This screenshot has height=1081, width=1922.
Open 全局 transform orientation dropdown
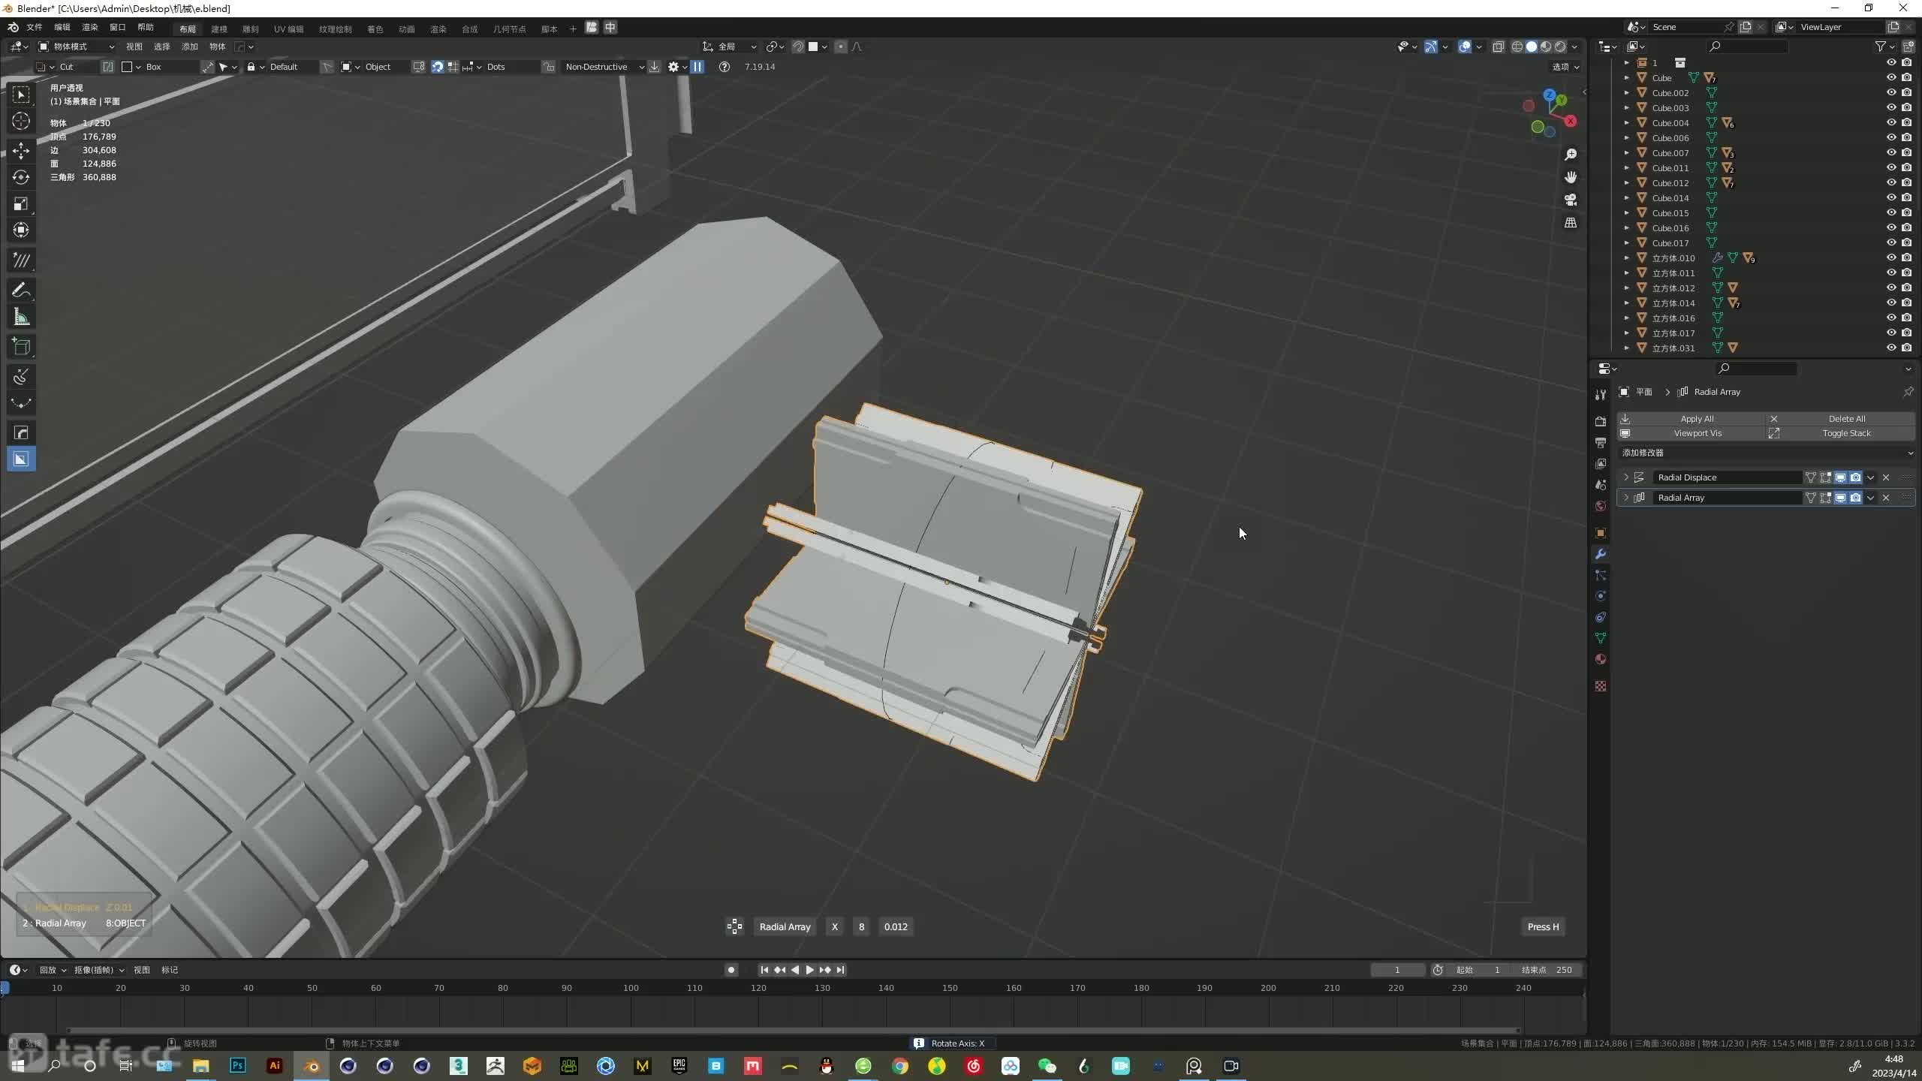(x=731, y=47)
